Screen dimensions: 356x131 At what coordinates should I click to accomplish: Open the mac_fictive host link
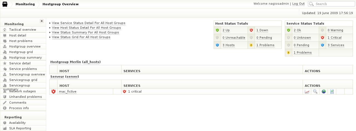[x=68, y=91]
